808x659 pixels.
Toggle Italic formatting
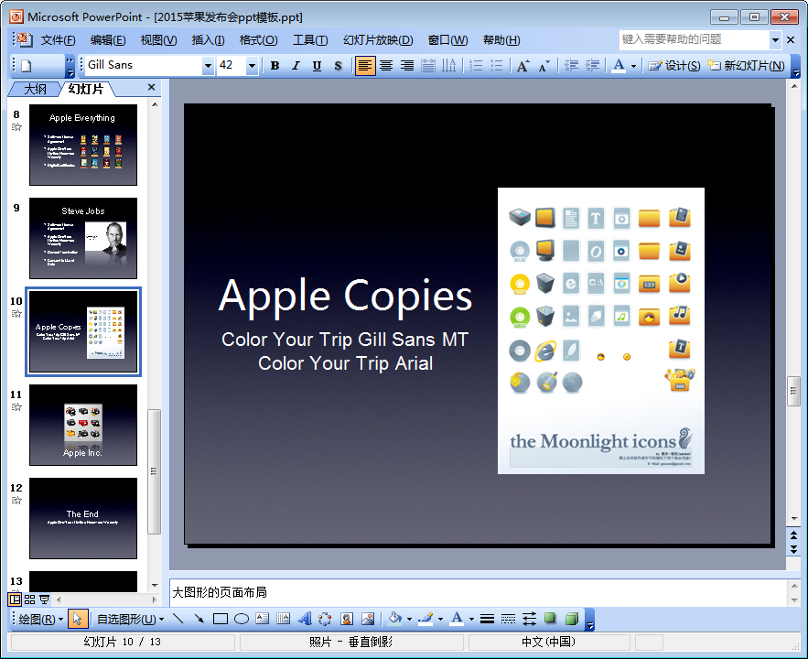pyautogui.click(x=296, y=65)
